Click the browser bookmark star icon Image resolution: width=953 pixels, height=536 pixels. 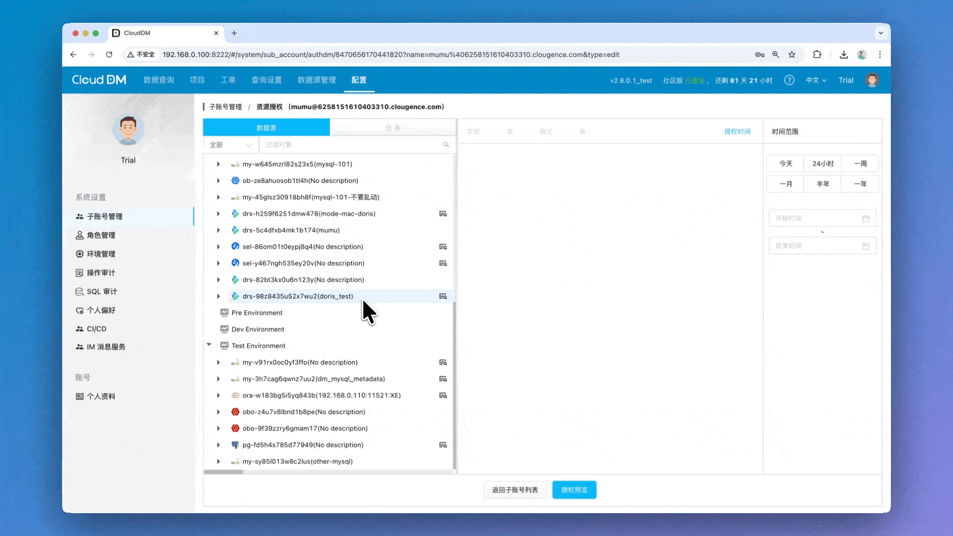pyautogui.click(x=792, y=55)
